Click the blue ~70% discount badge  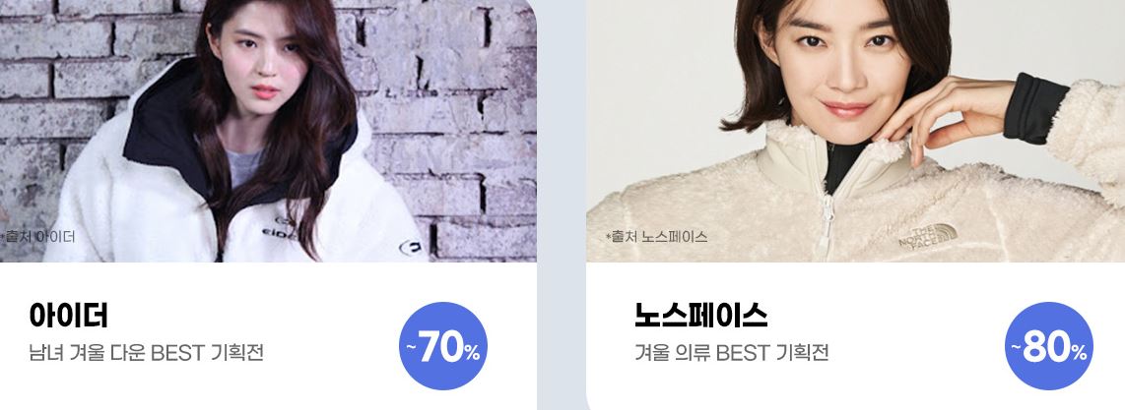(x=442, y=346)
